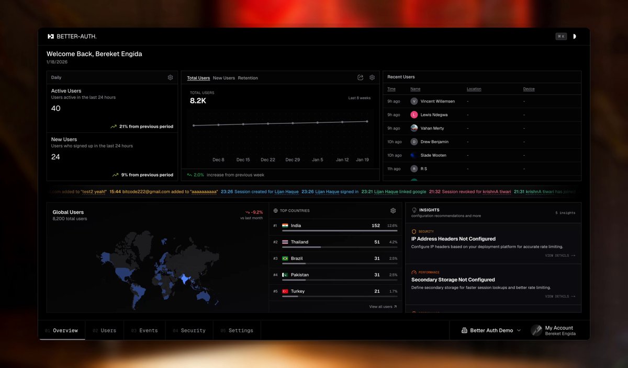View details for IP Address Headers insight

[x=560, y=256]
